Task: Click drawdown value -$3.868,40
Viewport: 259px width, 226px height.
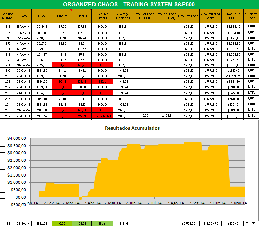Action: tap(232, 27)
